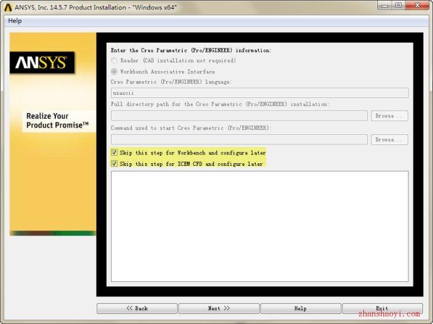Click the "Realize Your Product Promise" slogan text
Viewport: 433px width, 324px height.
click(x=58, y=121)
